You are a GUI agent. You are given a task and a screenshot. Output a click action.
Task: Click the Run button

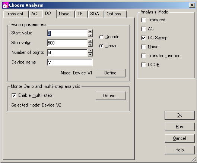(x=179, y=127)
